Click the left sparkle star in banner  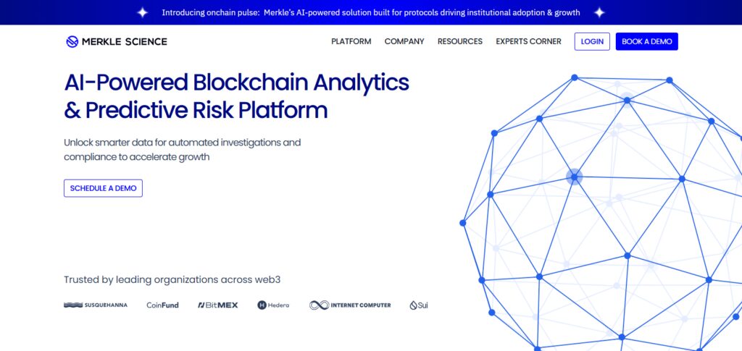(143, 13)
